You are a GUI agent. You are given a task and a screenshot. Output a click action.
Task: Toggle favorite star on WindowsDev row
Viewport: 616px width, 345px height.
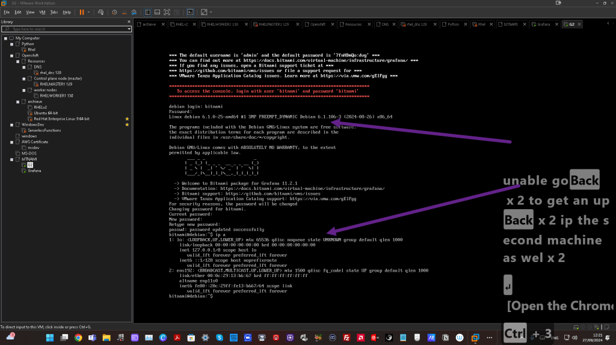point(127,125)
